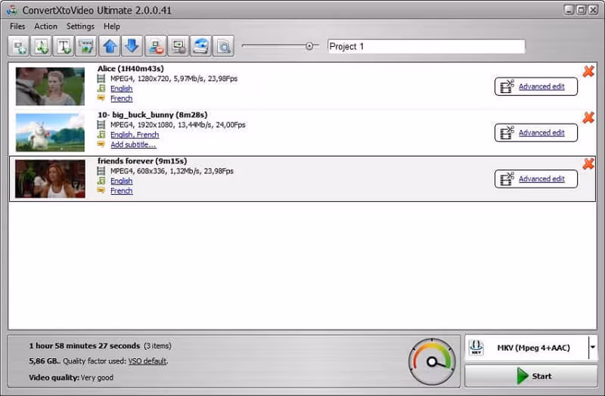
Task: Click the Add chapter toolbar icon
Action: coord(86,46)
